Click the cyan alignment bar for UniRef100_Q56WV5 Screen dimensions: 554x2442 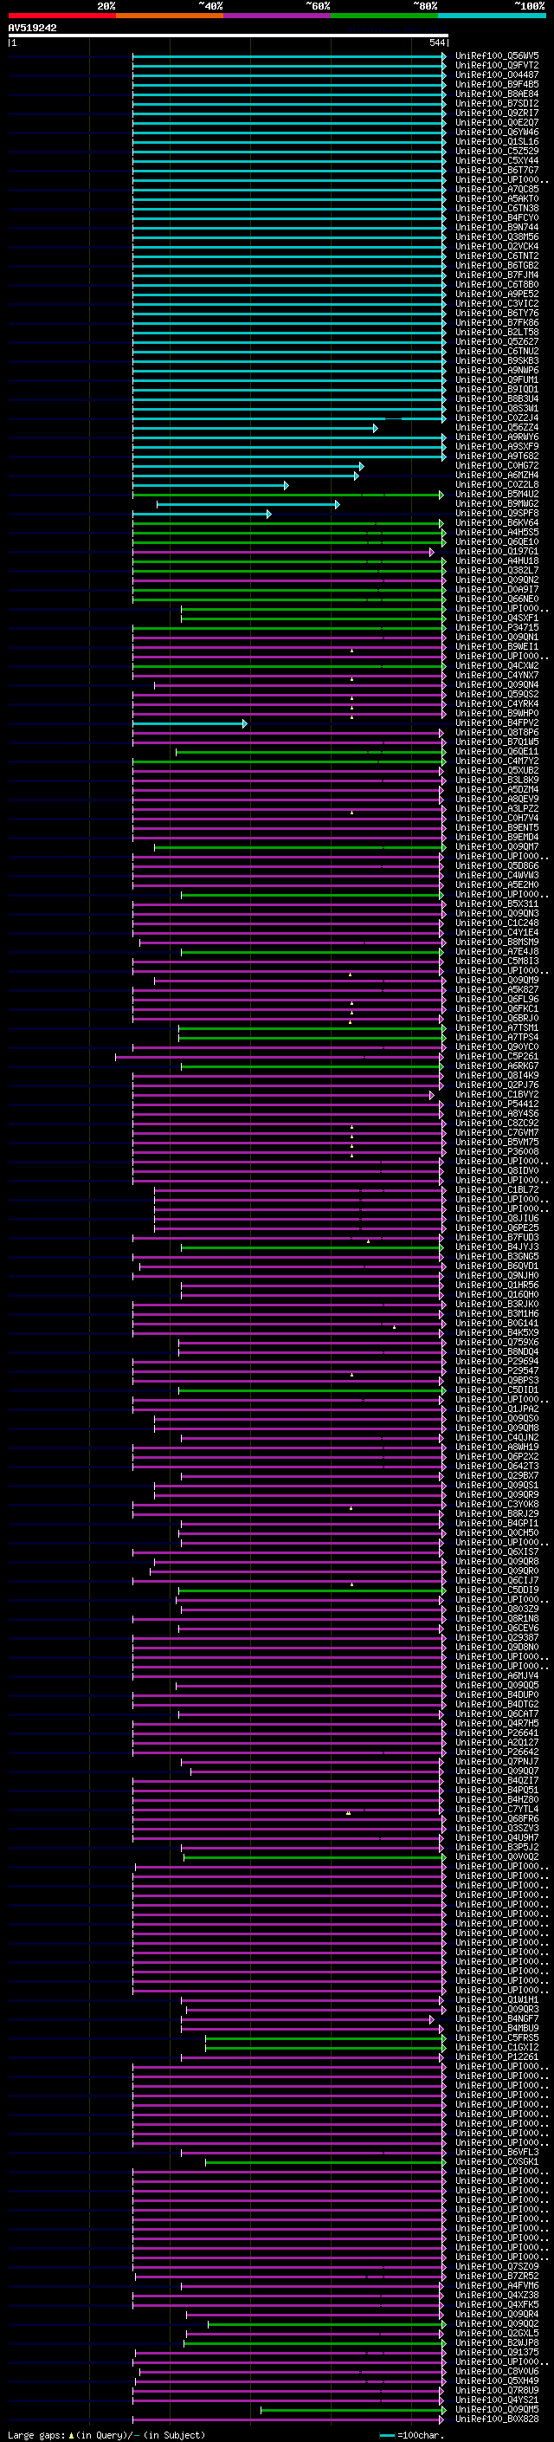point(289,56)
